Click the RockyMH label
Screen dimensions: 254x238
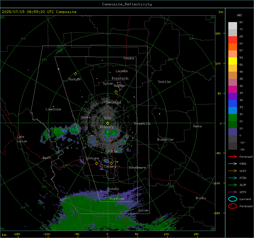(x=75, y=79)
